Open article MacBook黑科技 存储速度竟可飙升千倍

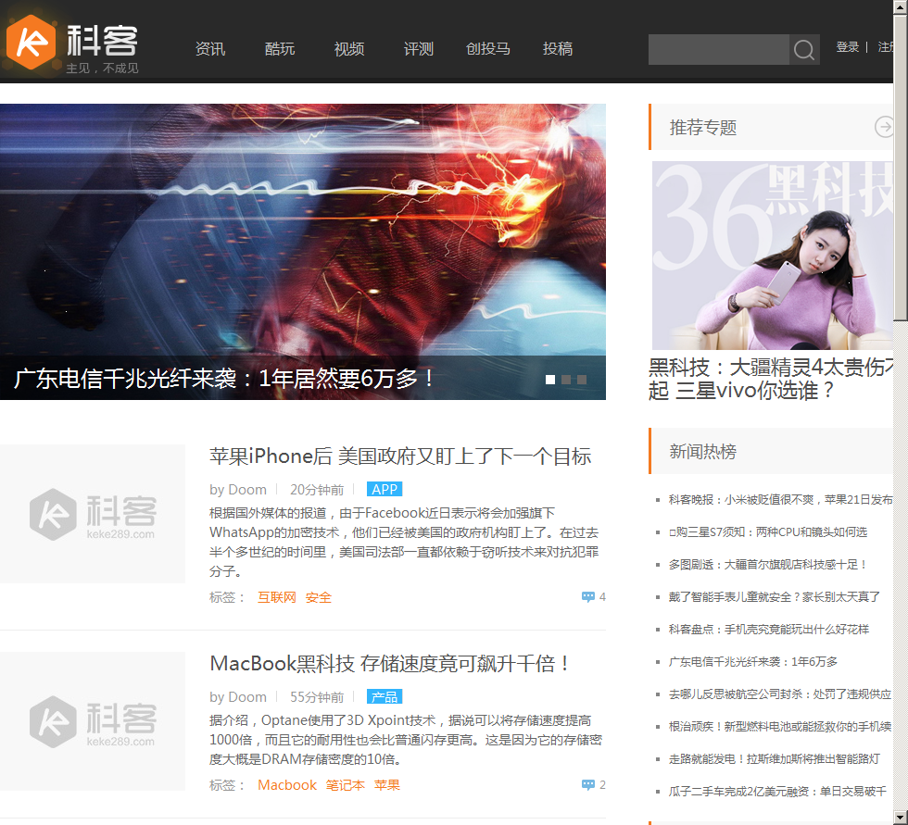click(390, 664)
